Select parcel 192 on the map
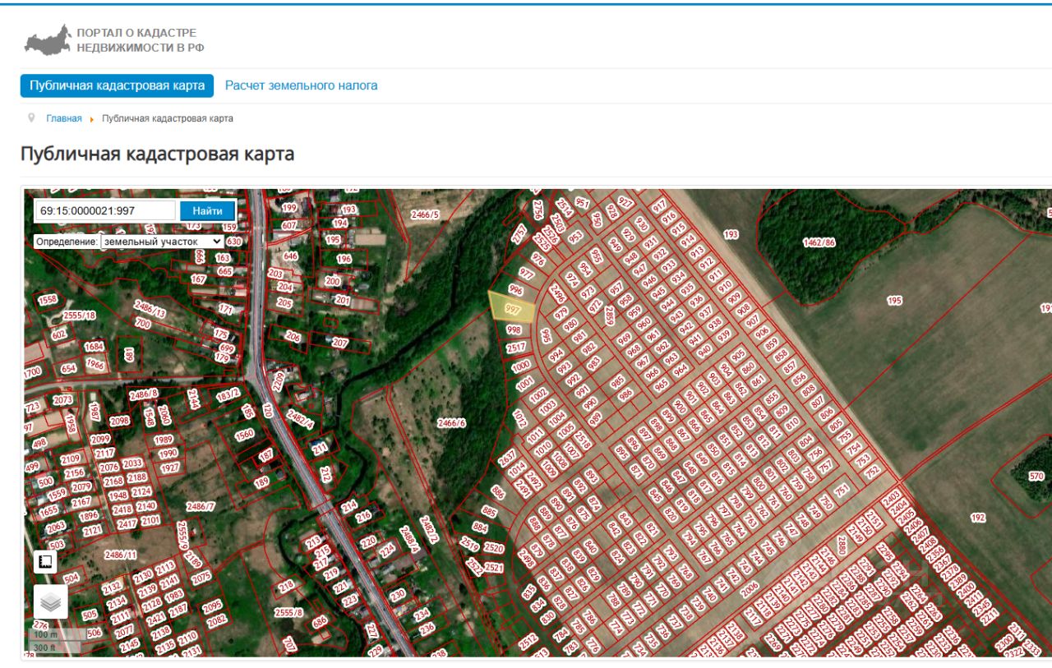This screenshot has width=1052, height=668. [978, 518]
